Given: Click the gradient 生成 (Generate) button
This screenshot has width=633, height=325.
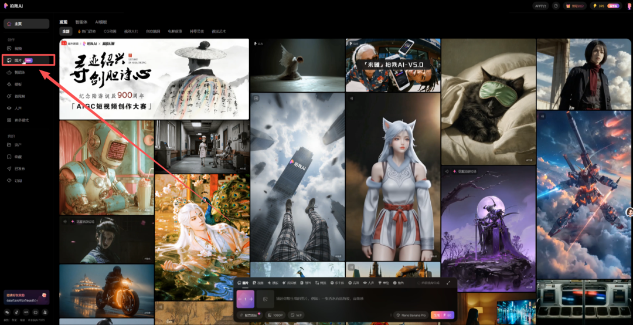Looking at the screenshot, I should click(x=443, y=315).
